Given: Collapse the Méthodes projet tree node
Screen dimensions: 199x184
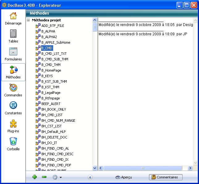Looking at the screenshot, I should click(28, 20).
